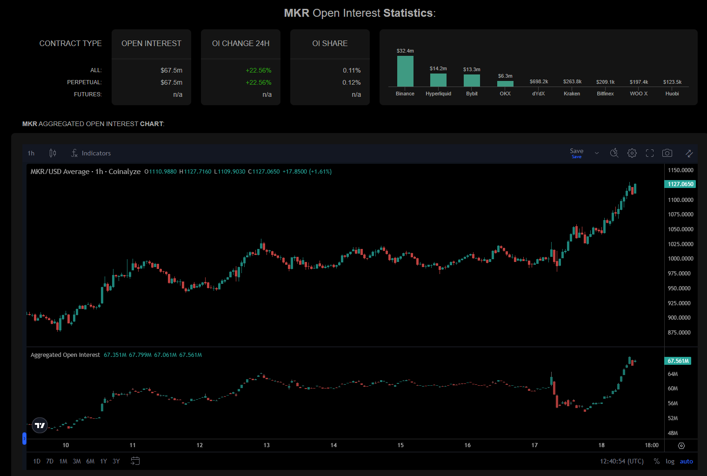The width and height of the screenshot is (707, 476).
Task: Click the MKR/USD Average symbol title
Action: [85, 171]
